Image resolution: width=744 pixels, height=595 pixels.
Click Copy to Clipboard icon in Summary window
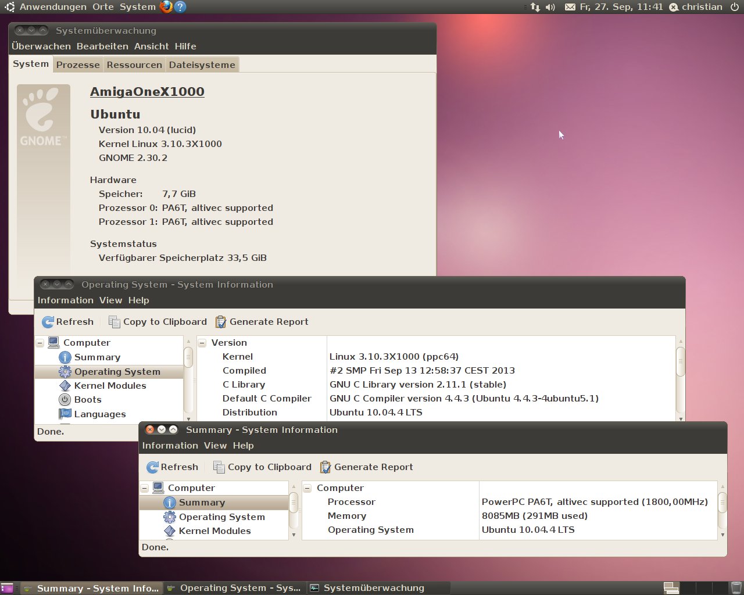coord(219,467)
